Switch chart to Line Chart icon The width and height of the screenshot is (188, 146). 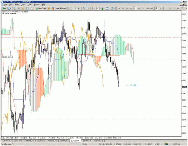(79, 8)
